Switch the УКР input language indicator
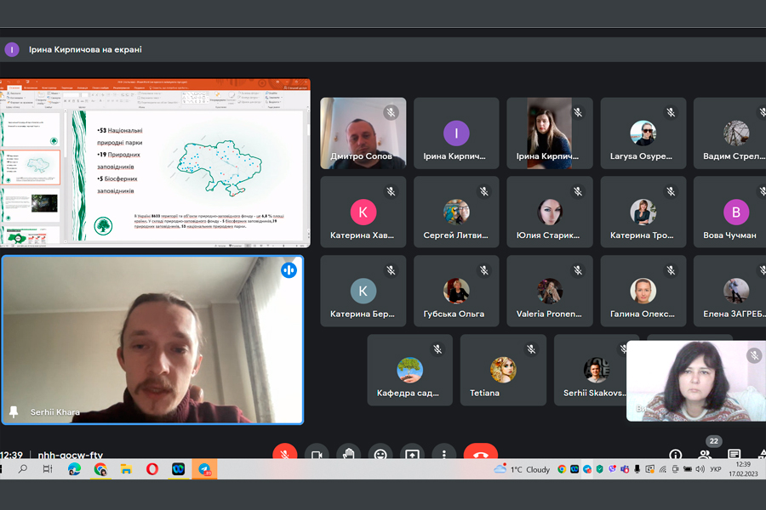The image size is (766, 510). pyautogui.click(x=716, y=469)
